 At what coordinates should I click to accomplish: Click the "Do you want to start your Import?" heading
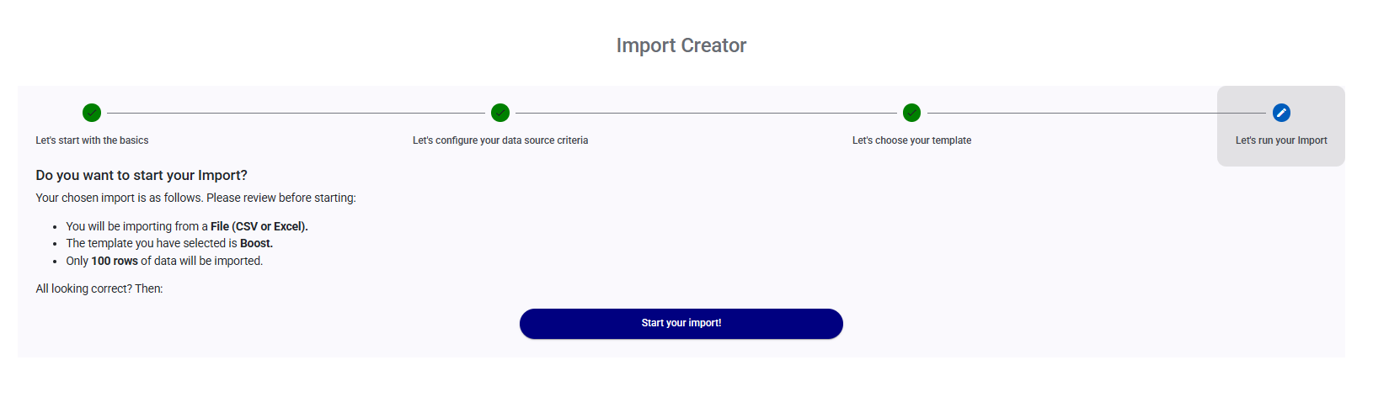142,176
